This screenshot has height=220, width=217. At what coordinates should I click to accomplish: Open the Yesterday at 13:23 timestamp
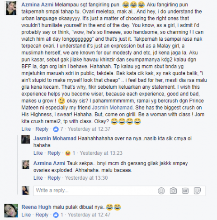click(101, 153)
